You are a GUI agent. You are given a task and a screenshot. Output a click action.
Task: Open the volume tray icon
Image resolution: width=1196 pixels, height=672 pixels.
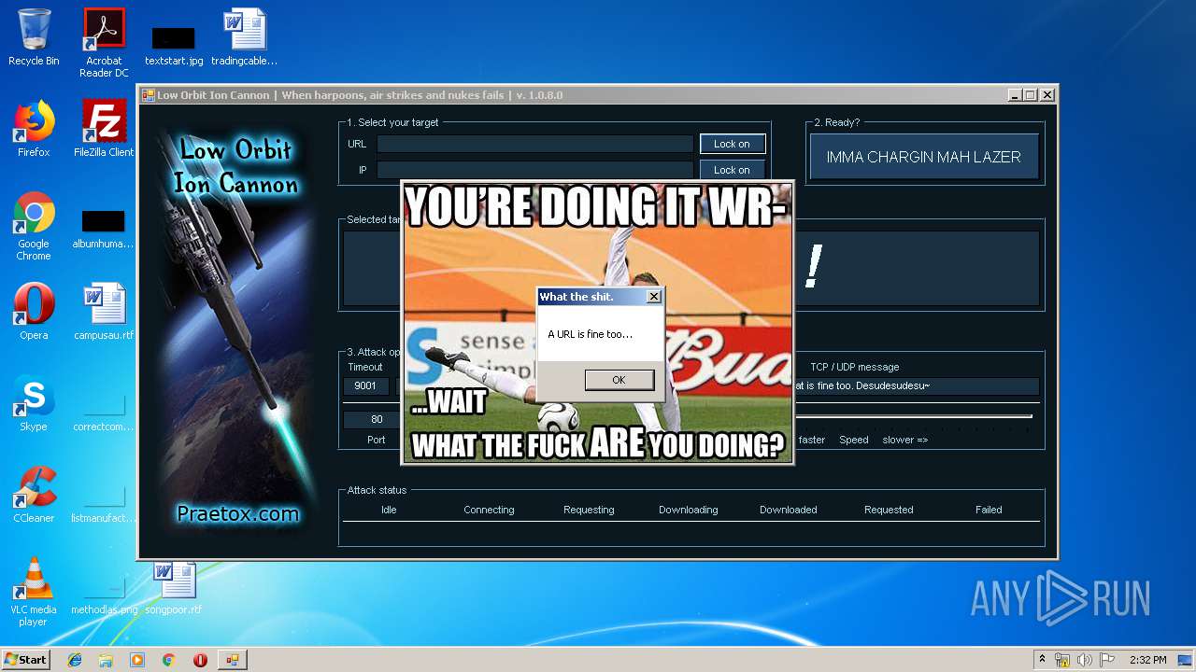click(1085, 660)
